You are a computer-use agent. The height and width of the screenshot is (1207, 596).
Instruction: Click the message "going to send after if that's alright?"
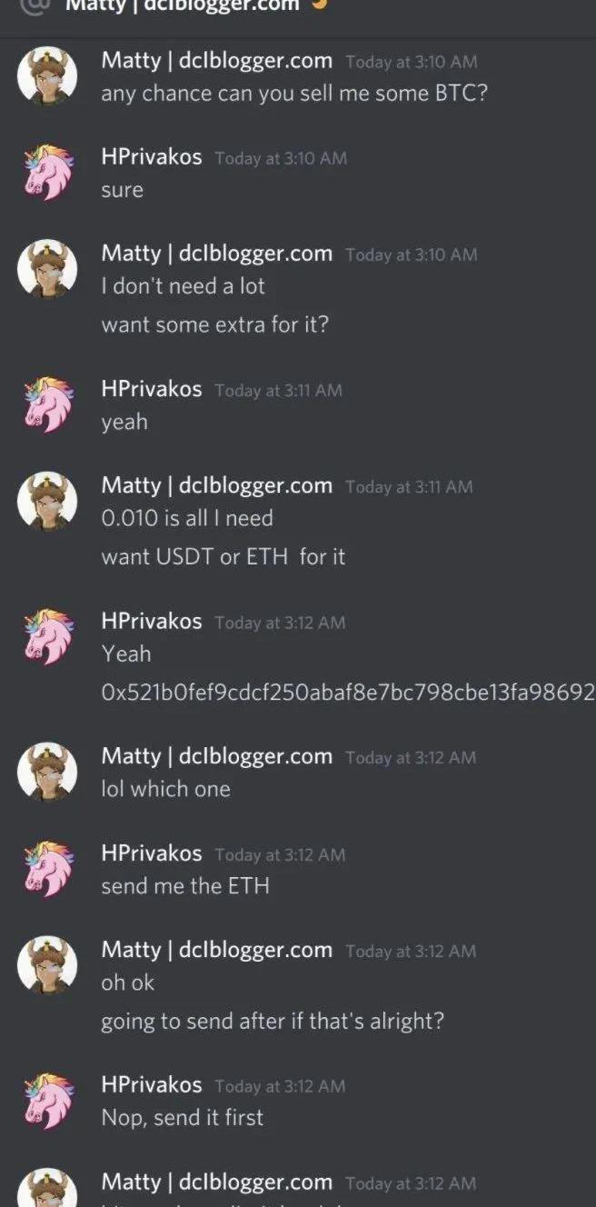pyautogui.click(x=273, y=1022)
